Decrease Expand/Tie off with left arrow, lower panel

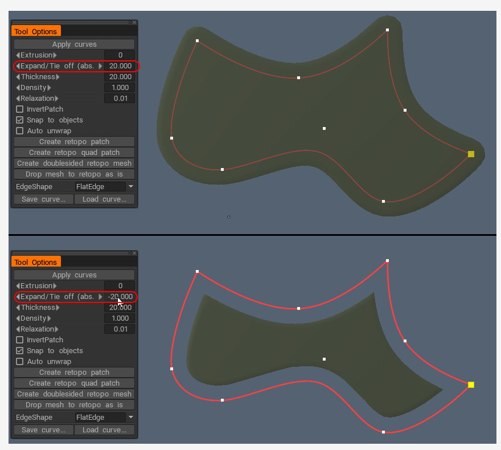(18, 297)
